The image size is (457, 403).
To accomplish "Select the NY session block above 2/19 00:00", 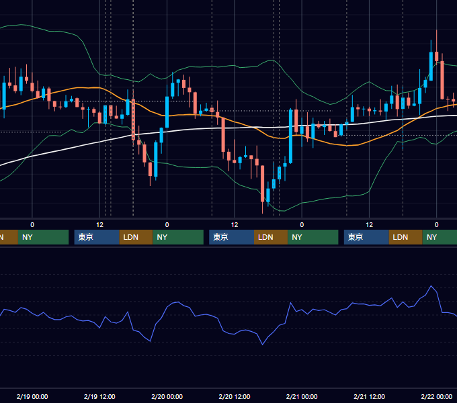I will 43,237.
